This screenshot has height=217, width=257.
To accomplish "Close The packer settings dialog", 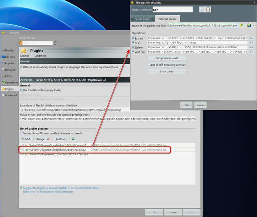I will point(255,2).
